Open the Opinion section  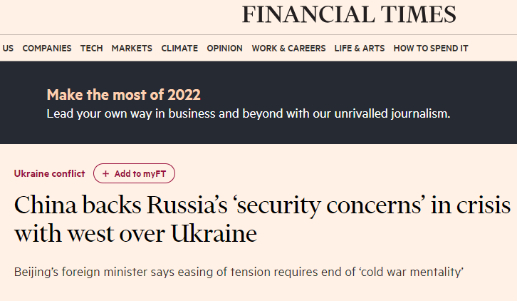click(224, 49)
